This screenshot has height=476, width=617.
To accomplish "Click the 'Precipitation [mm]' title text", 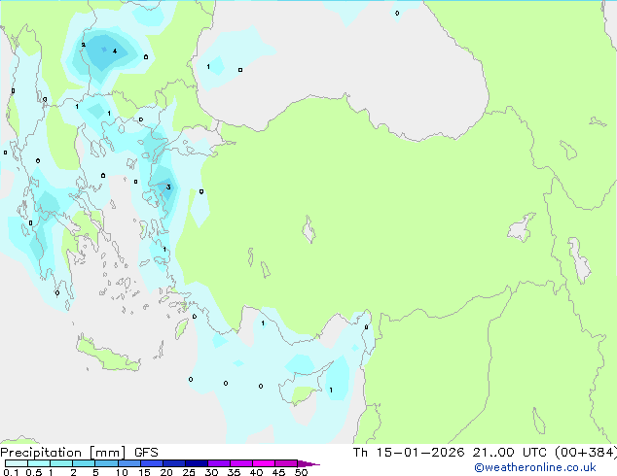I will pyautogui.click(x=63, y=453).
